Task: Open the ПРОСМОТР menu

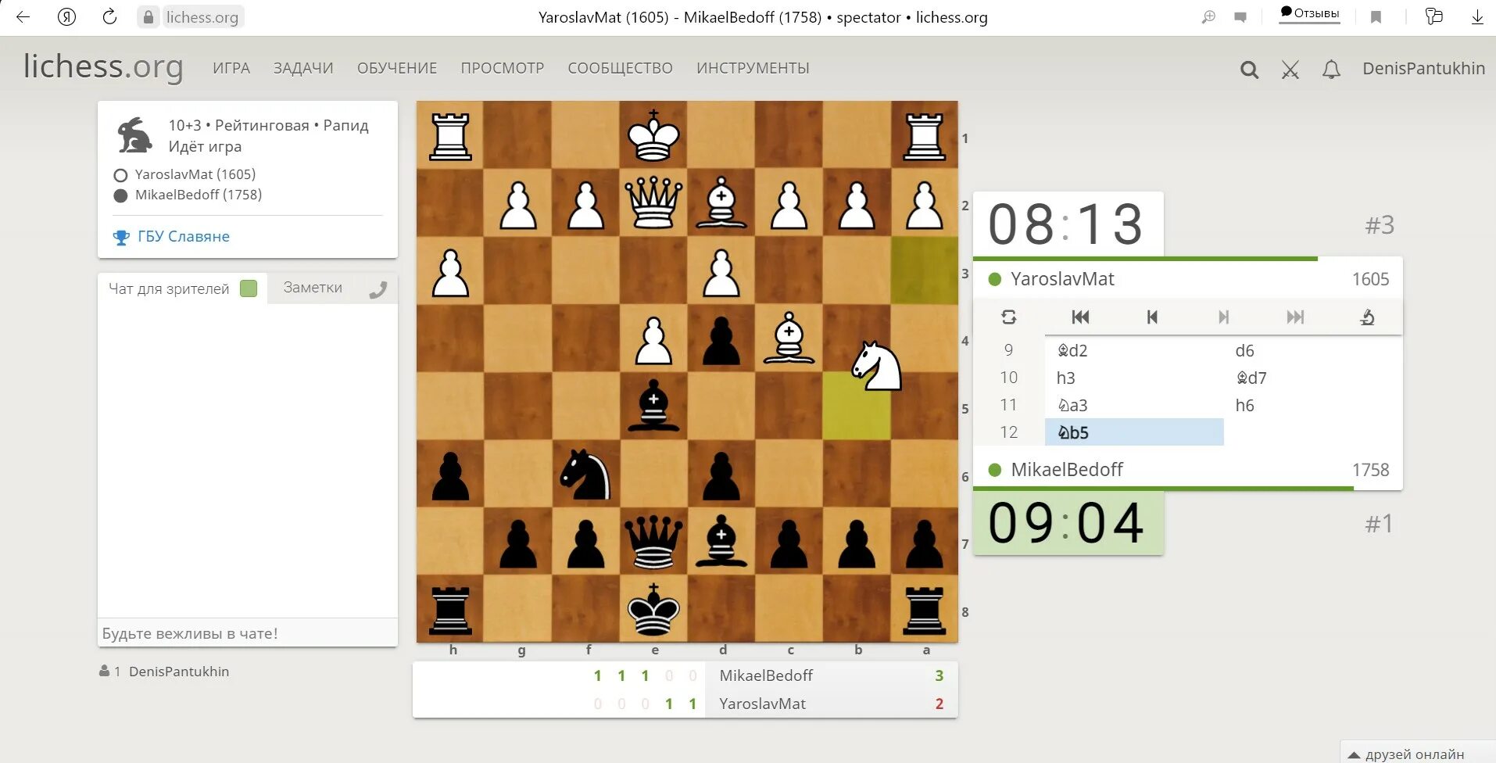Action: [x=503, y=68]
